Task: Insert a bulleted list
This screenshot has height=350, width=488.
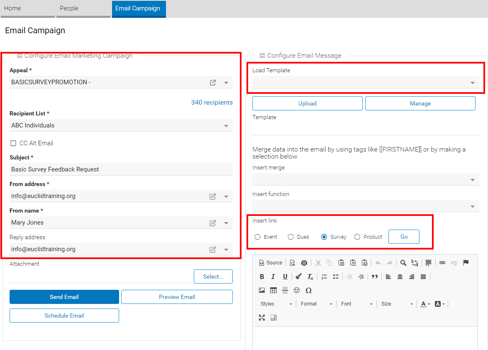Action: [336, 277]
